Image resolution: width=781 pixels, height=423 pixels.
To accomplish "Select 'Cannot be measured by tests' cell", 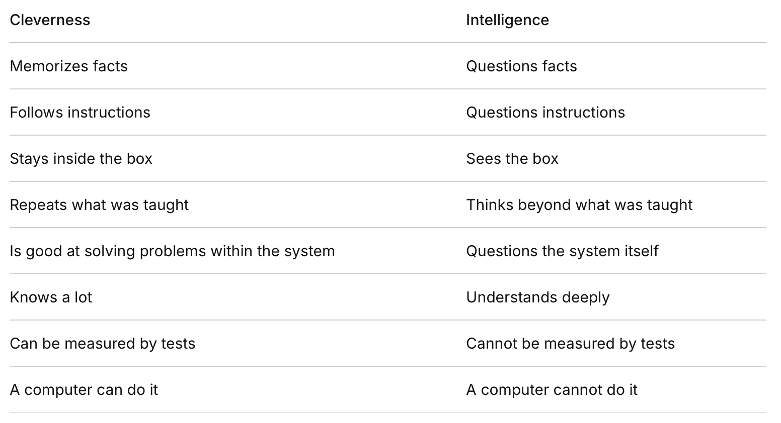I will click(570, 344).
